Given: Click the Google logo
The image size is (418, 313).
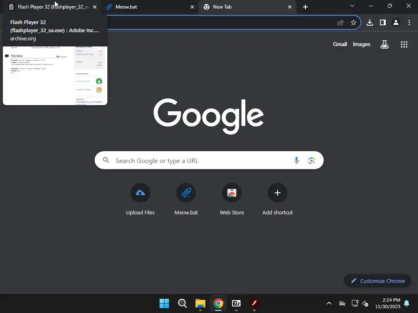Looking at the screenshot, I should pos(209,116).
